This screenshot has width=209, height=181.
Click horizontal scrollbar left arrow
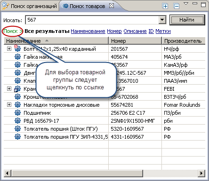7,173
